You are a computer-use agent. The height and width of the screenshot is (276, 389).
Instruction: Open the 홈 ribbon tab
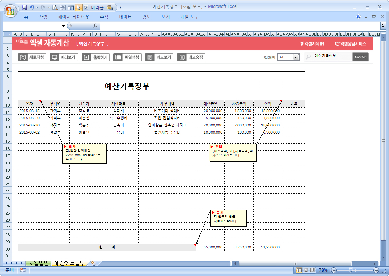pyautogui.click(x=26, y=17)
